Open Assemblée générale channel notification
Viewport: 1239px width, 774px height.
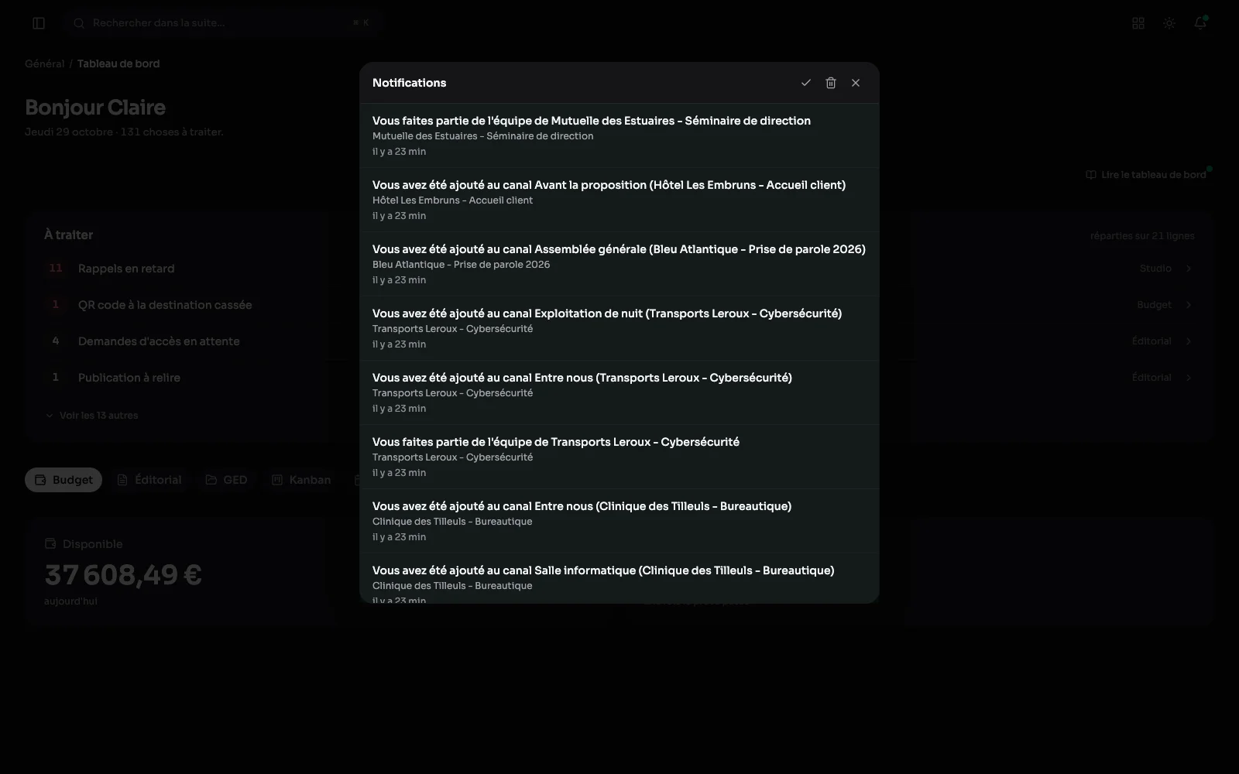(619, 264)
